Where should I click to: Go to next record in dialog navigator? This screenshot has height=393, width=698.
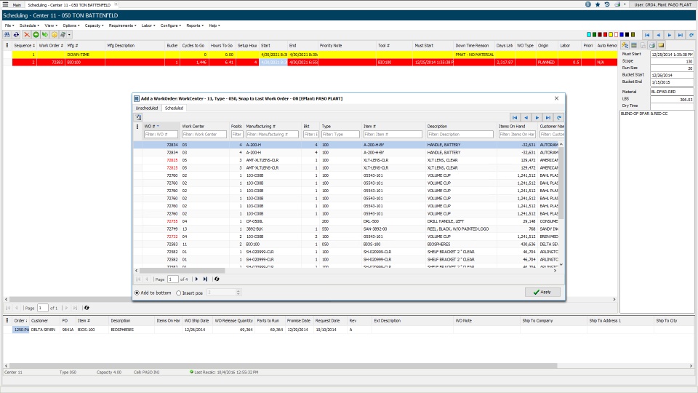pos(537,118)
